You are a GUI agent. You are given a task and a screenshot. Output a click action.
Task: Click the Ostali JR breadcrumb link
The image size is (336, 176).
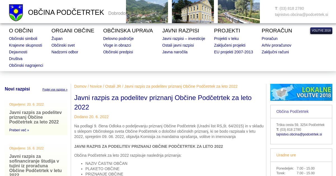(x=113, y=86)
